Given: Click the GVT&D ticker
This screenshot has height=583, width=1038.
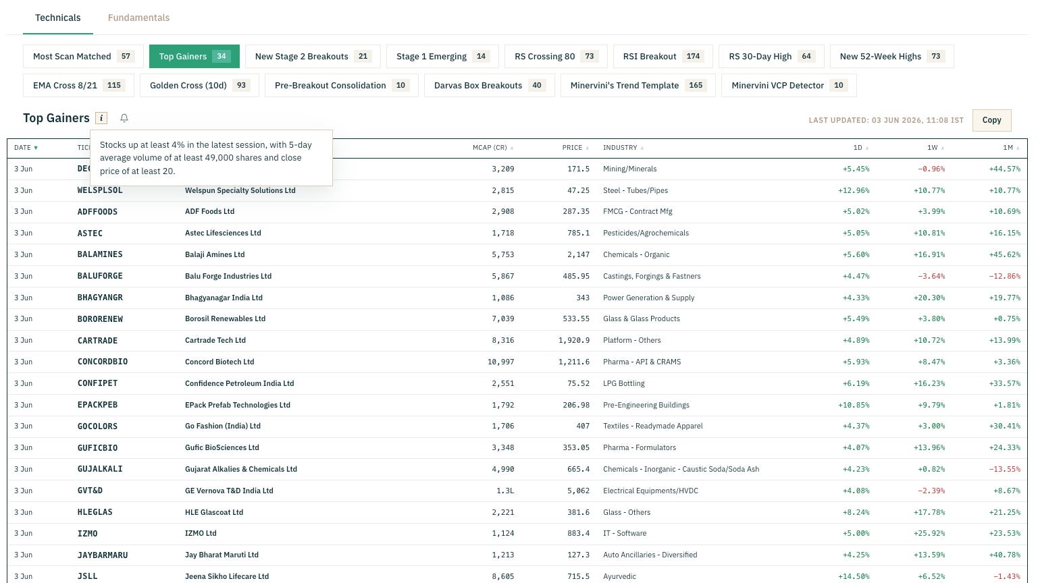Looking at the screenshot, I should 90,491.
